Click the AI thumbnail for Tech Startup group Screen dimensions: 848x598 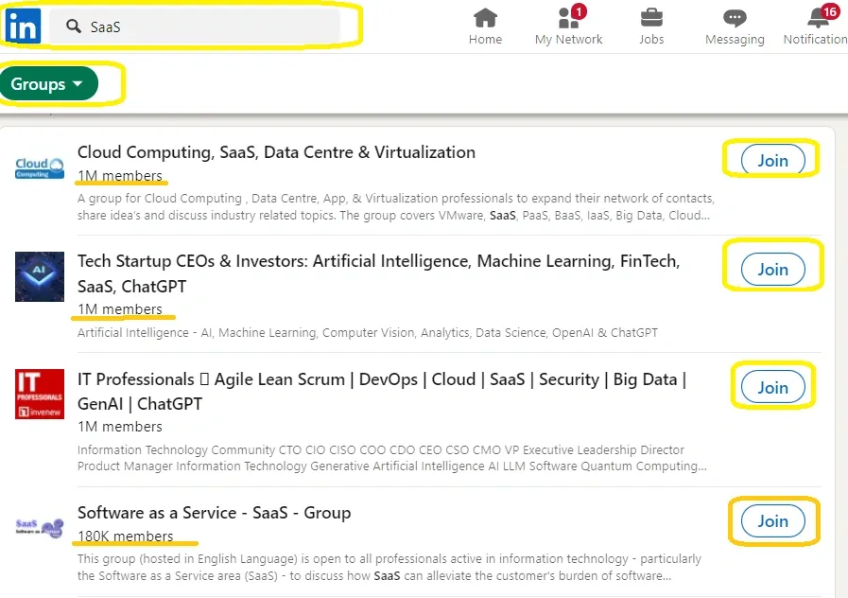39,276
